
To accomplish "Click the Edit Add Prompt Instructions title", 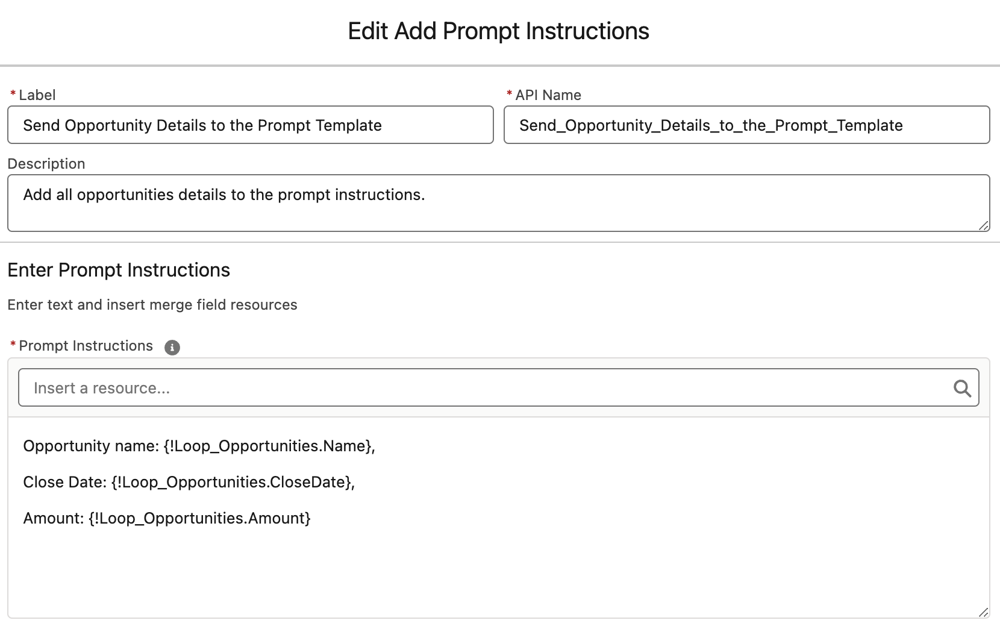I will 499,31.
